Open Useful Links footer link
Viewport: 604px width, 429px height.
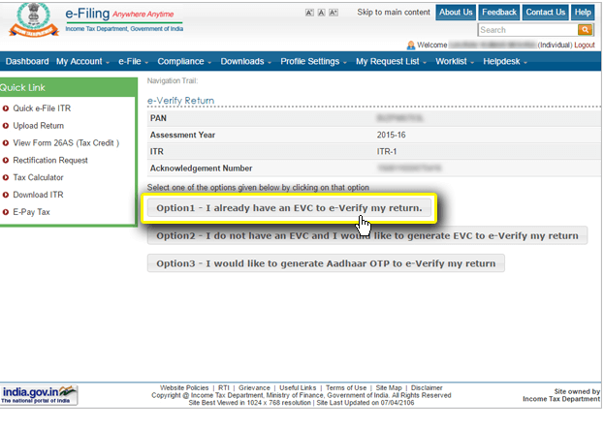tap(298, 387)
